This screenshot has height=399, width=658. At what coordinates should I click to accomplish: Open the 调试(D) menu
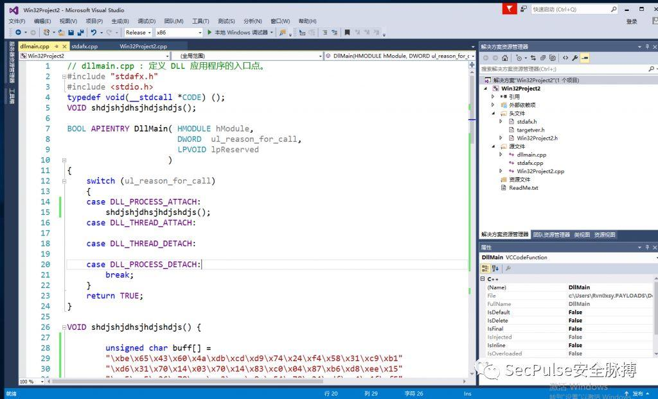click(x=147, y=21)
